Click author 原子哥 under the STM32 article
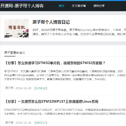 point(9,88)
